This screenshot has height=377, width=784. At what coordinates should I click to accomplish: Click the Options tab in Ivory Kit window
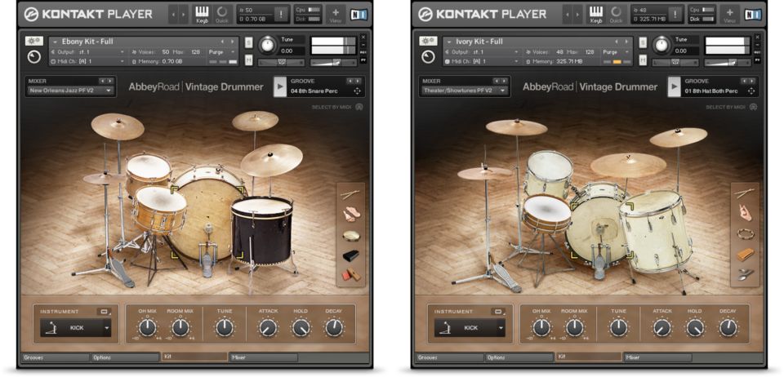click(519, 357)
